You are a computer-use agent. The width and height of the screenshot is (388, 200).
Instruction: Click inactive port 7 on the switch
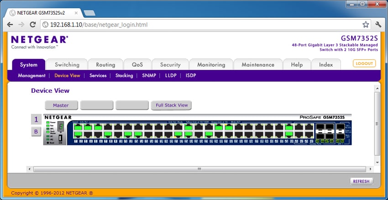[108, 128]
